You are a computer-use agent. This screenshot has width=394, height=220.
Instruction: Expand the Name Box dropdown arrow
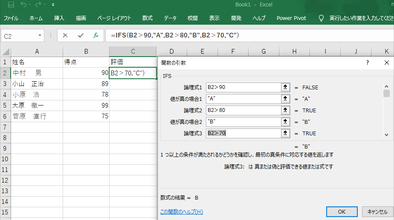(x=40, y=36)
